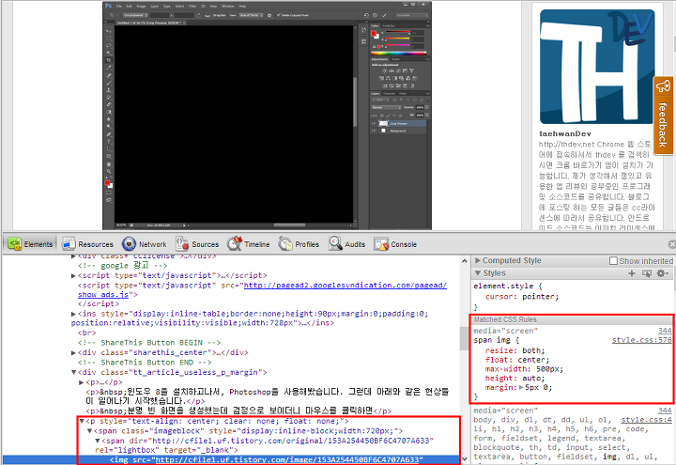This screenshot has width=676, height=465.
Task: Expand the first script type text/javascript node
Action: (73, 275)
